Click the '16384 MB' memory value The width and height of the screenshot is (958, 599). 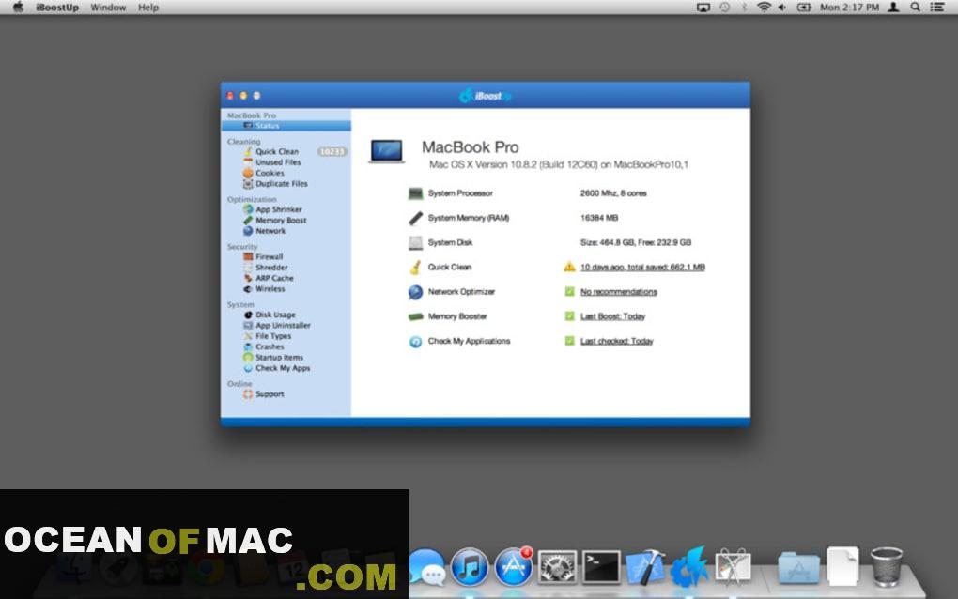coord(599,218)
